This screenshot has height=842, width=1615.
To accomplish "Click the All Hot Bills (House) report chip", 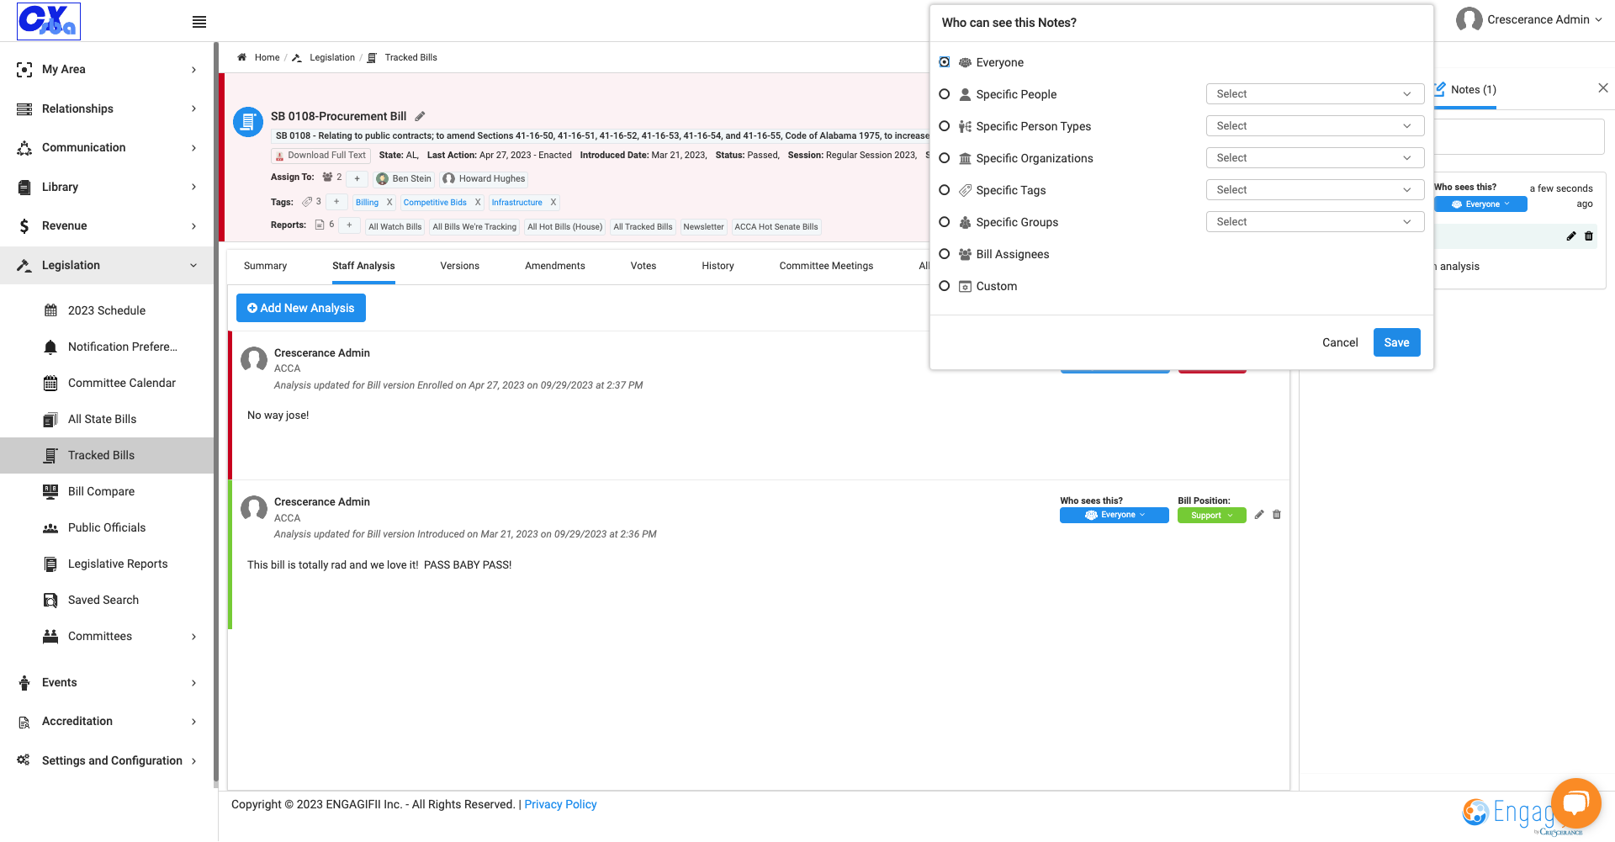I will (x=565, y=226).
